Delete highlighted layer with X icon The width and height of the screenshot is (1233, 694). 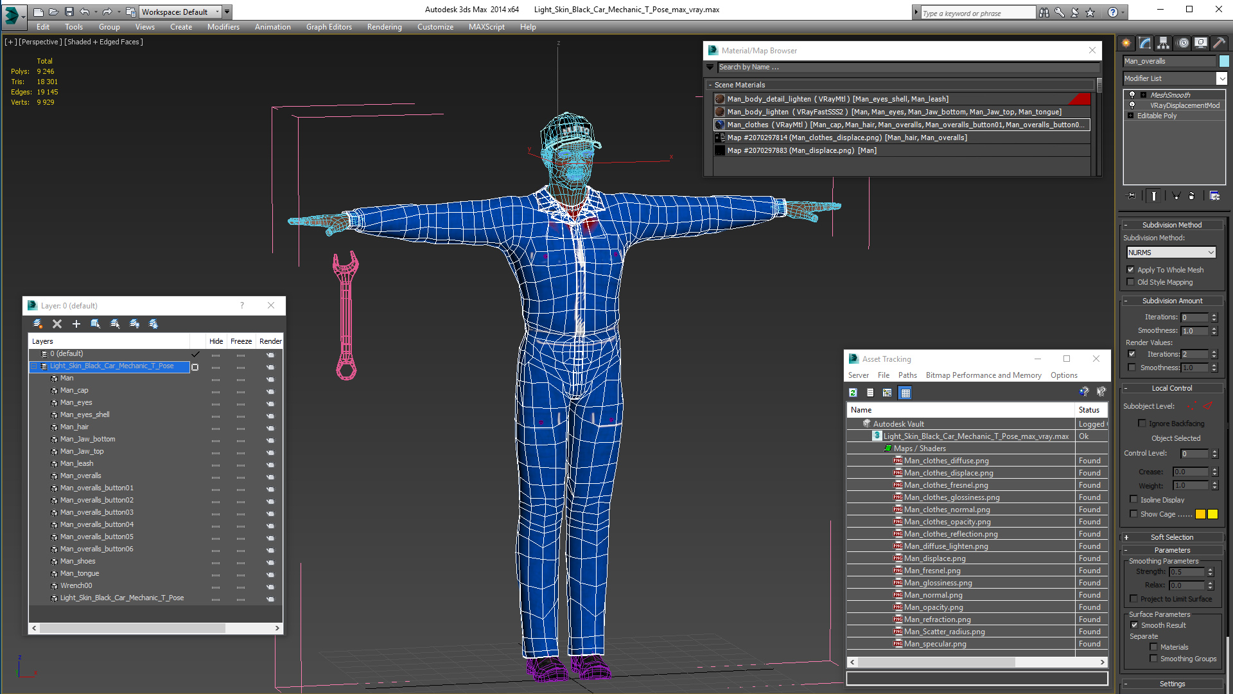pyautogui.click(x=57, y=324)
